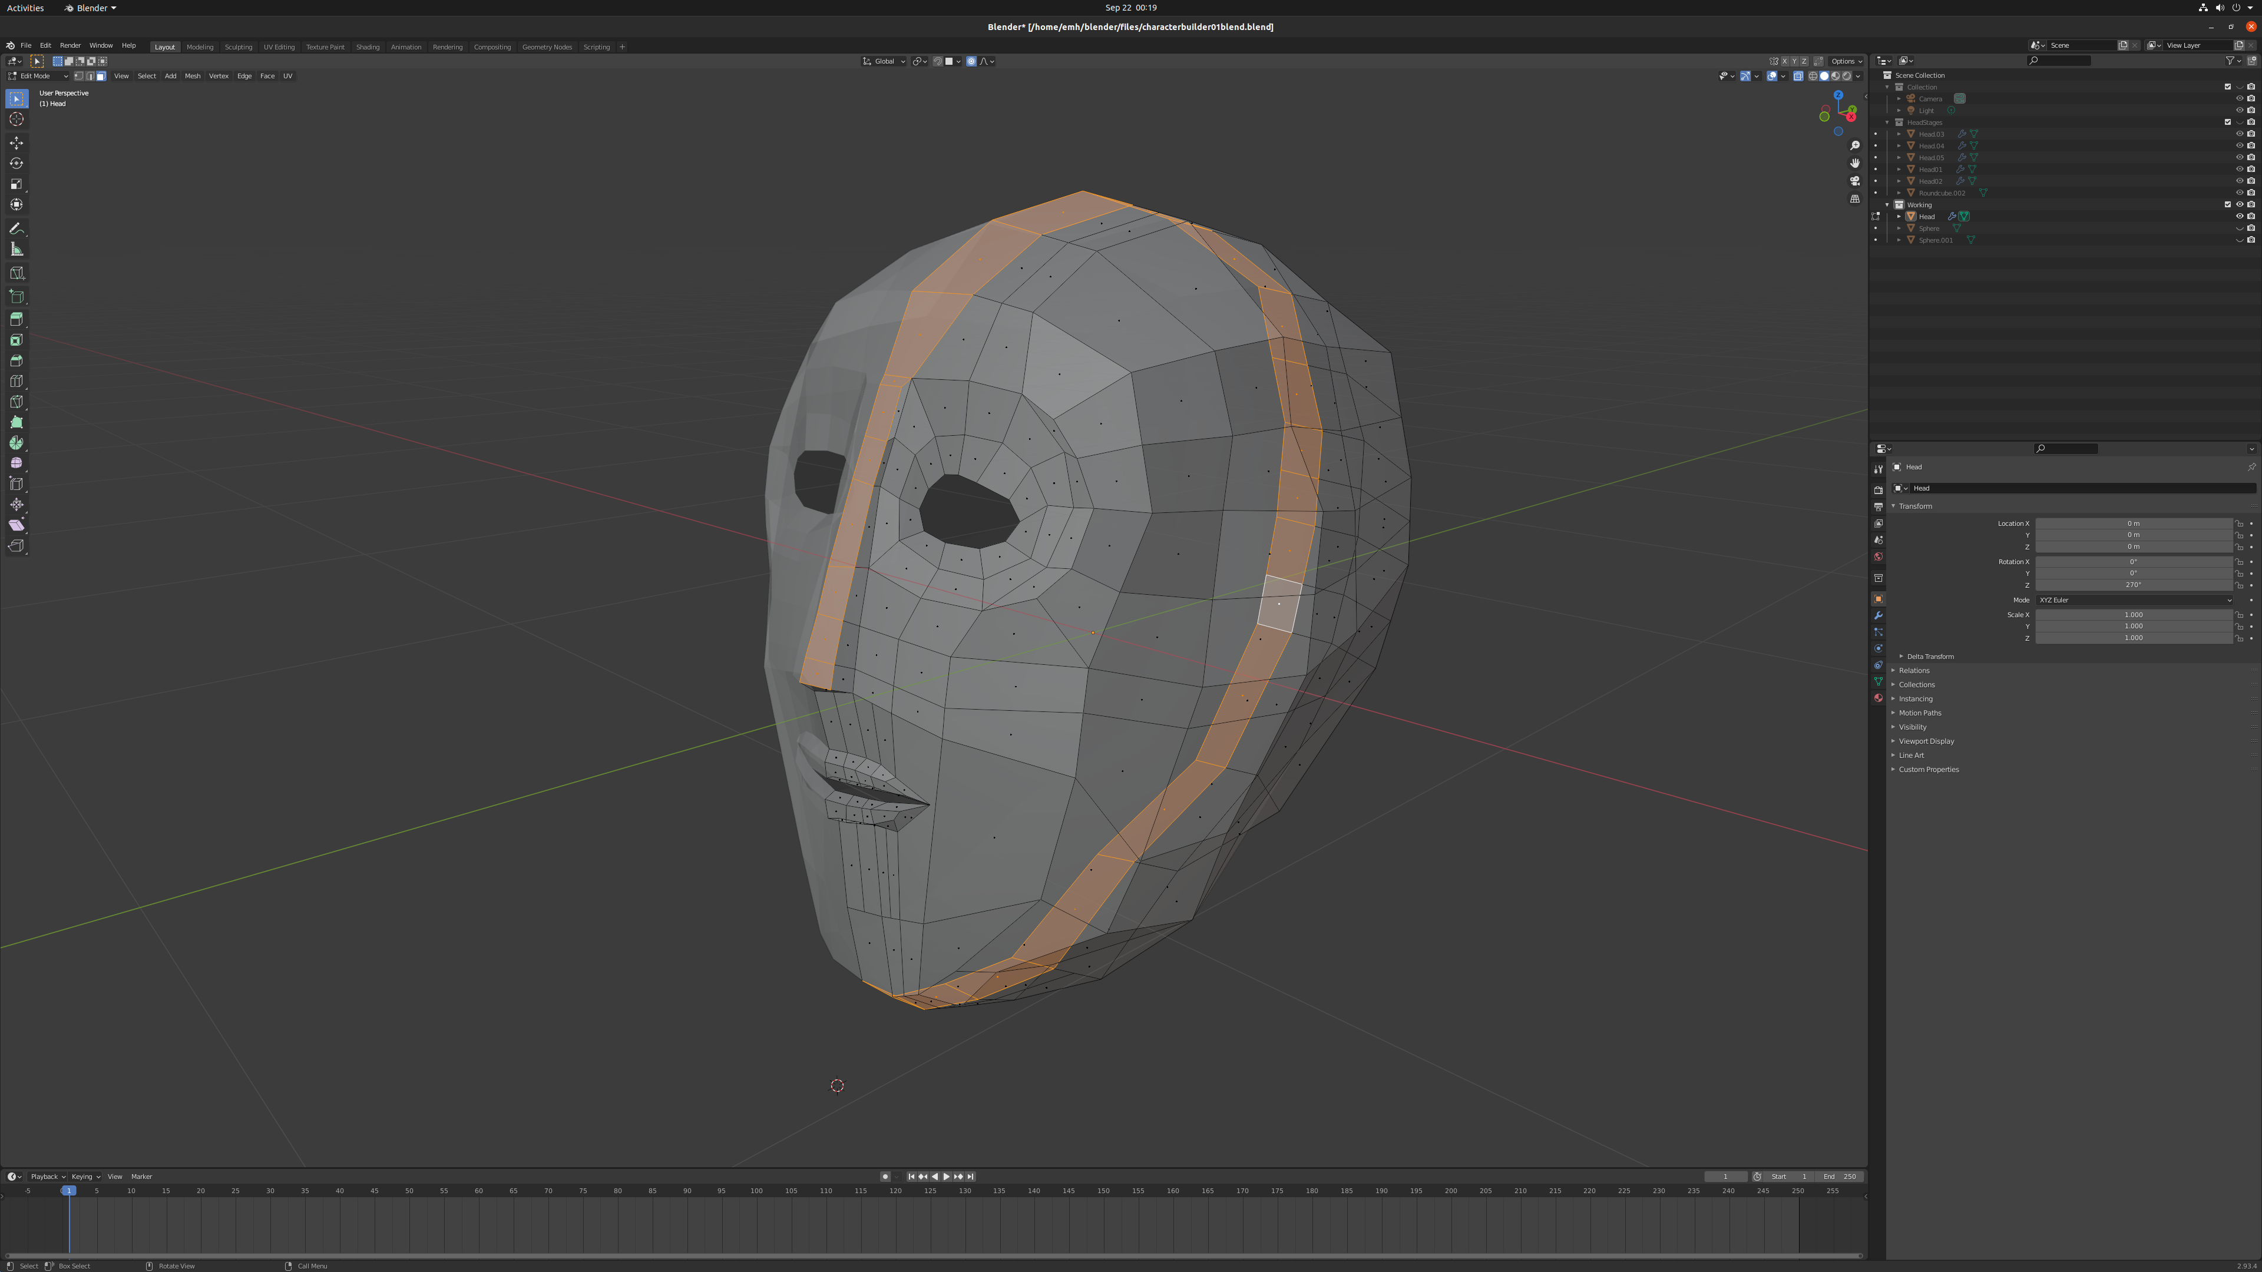
Task: Open the Options dropdown in viewport header
Action: pos(1846,61)
